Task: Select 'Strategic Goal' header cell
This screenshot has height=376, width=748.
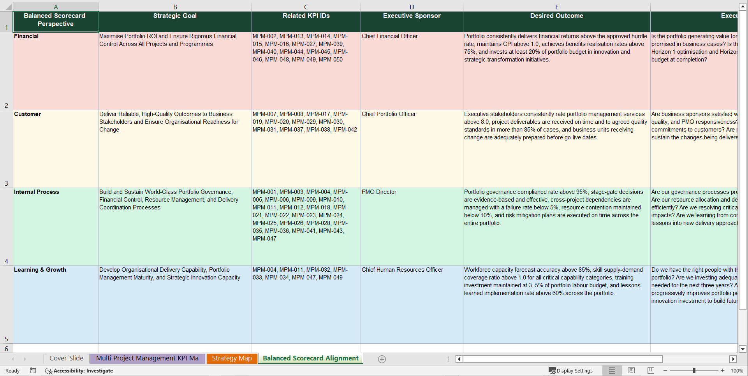Action: (175, 22)
